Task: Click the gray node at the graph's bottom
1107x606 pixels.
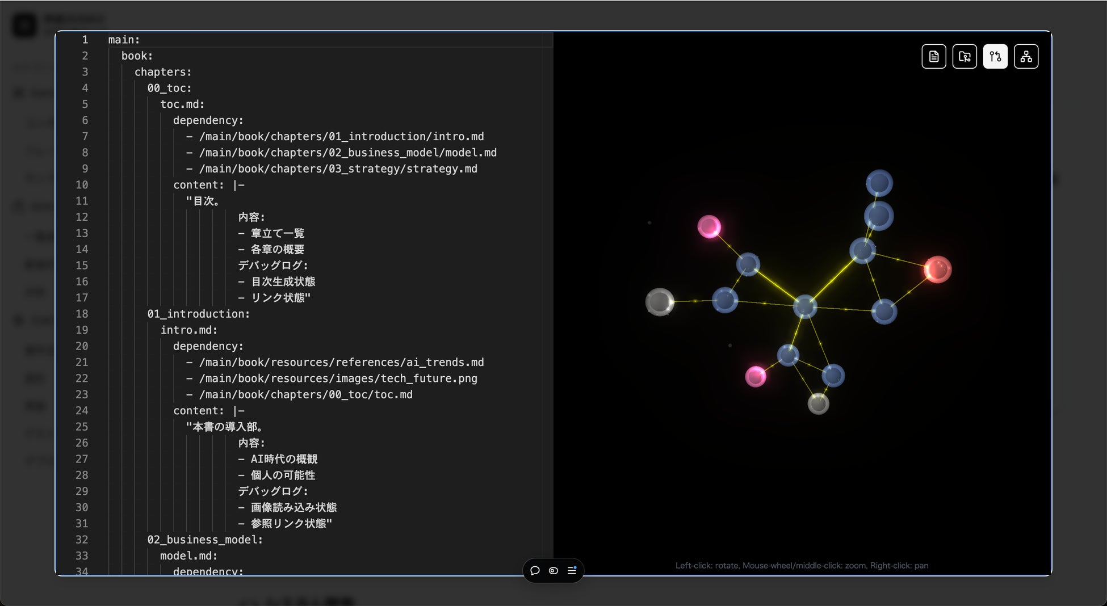Action: [x=819, y=403]
